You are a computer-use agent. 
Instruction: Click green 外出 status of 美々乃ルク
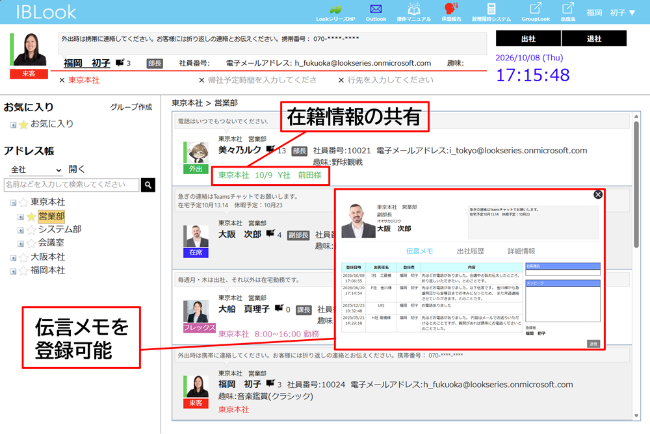click(x=196, y=169)
